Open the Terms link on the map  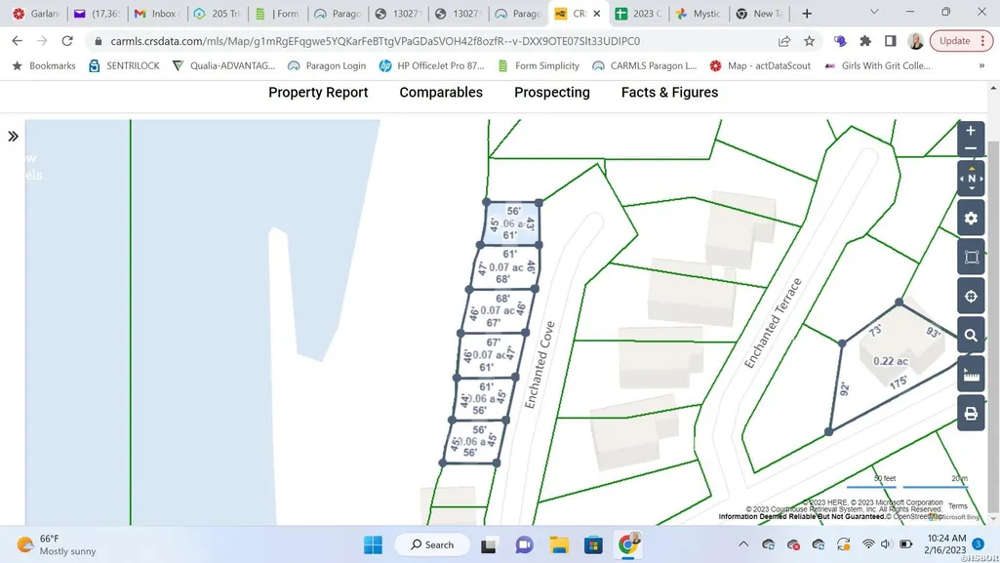coord(957,505)
